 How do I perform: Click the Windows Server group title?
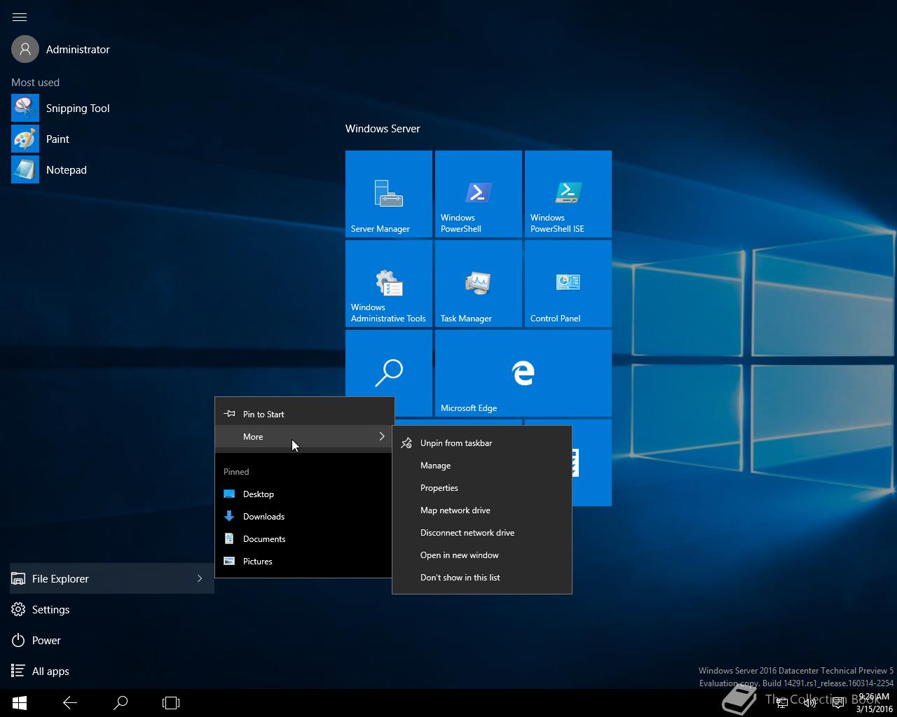(383, 128)
